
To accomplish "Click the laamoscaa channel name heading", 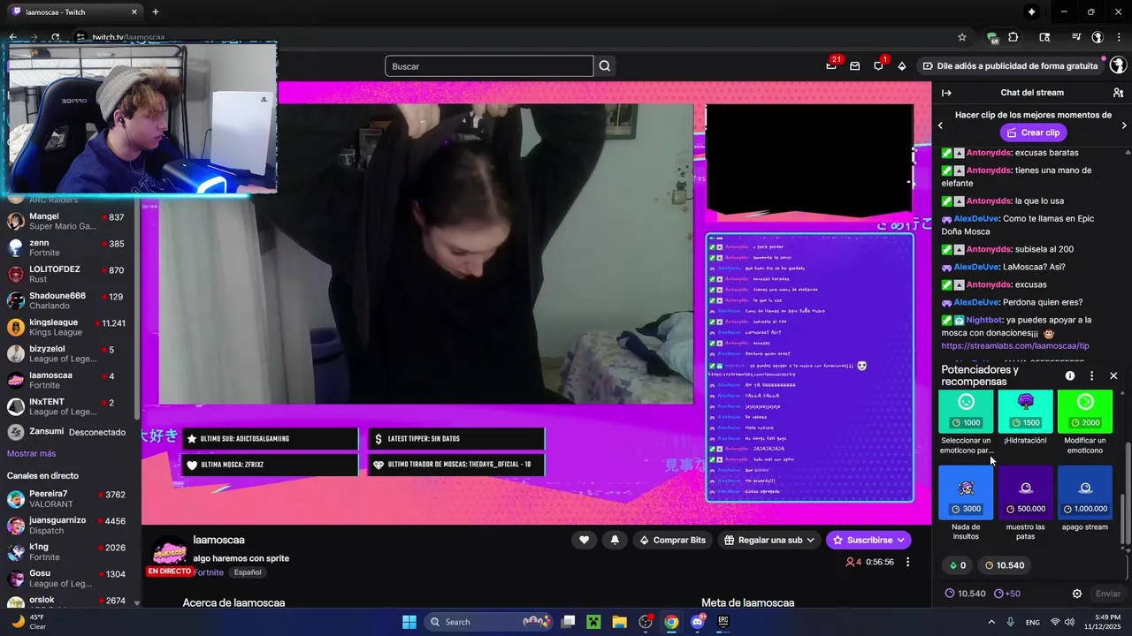I will 218,540.
